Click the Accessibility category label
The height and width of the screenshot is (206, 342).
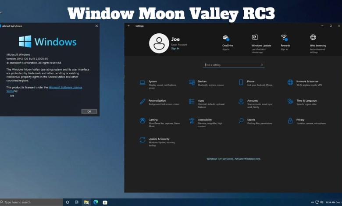(x=205, y=120)
